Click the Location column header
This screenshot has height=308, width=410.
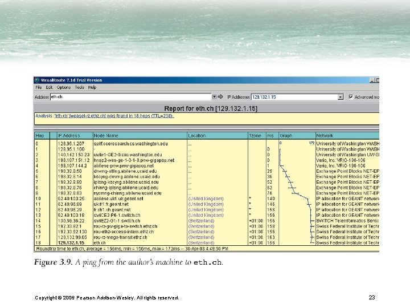(218, 136)
